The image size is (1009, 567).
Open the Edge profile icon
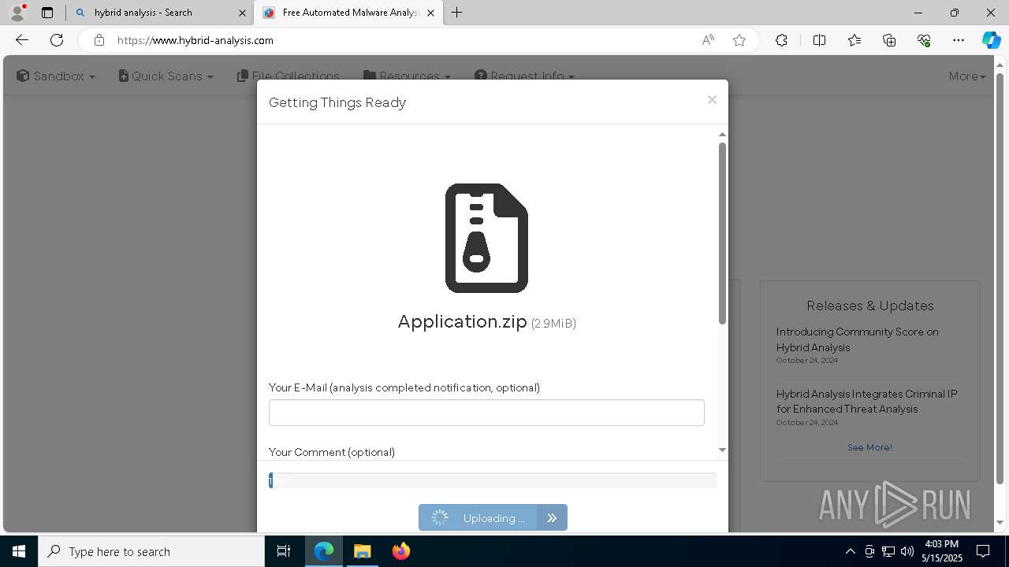(17, 13)
